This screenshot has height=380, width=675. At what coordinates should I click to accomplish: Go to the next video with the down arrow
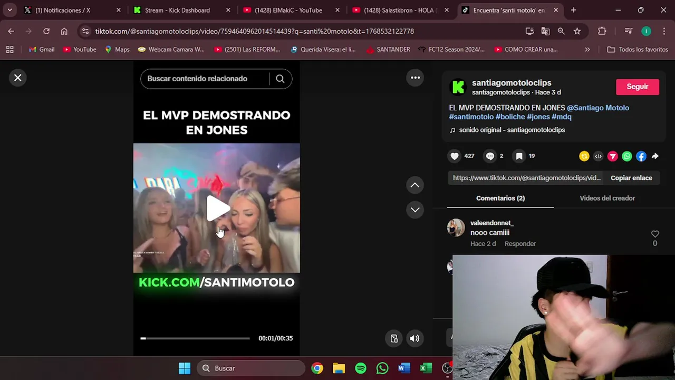click(x=415, y=210)
